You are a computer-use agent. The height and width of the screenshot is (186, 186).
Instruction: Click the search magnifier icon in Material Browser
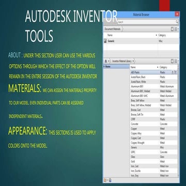(x=177, y=22)
